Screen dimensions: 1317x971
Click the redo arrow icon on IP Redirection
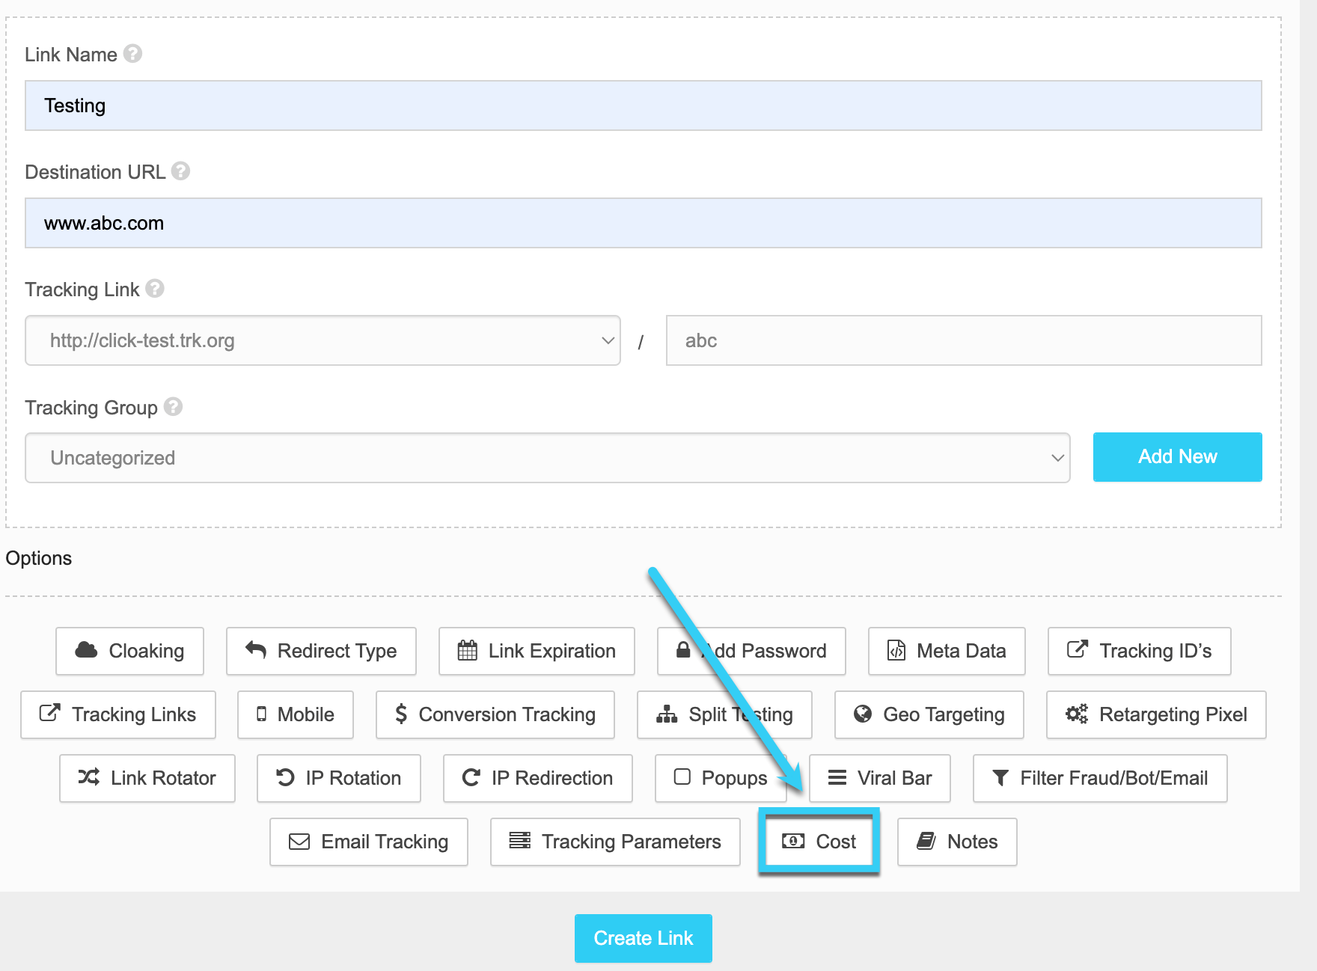tap(471, 777)
